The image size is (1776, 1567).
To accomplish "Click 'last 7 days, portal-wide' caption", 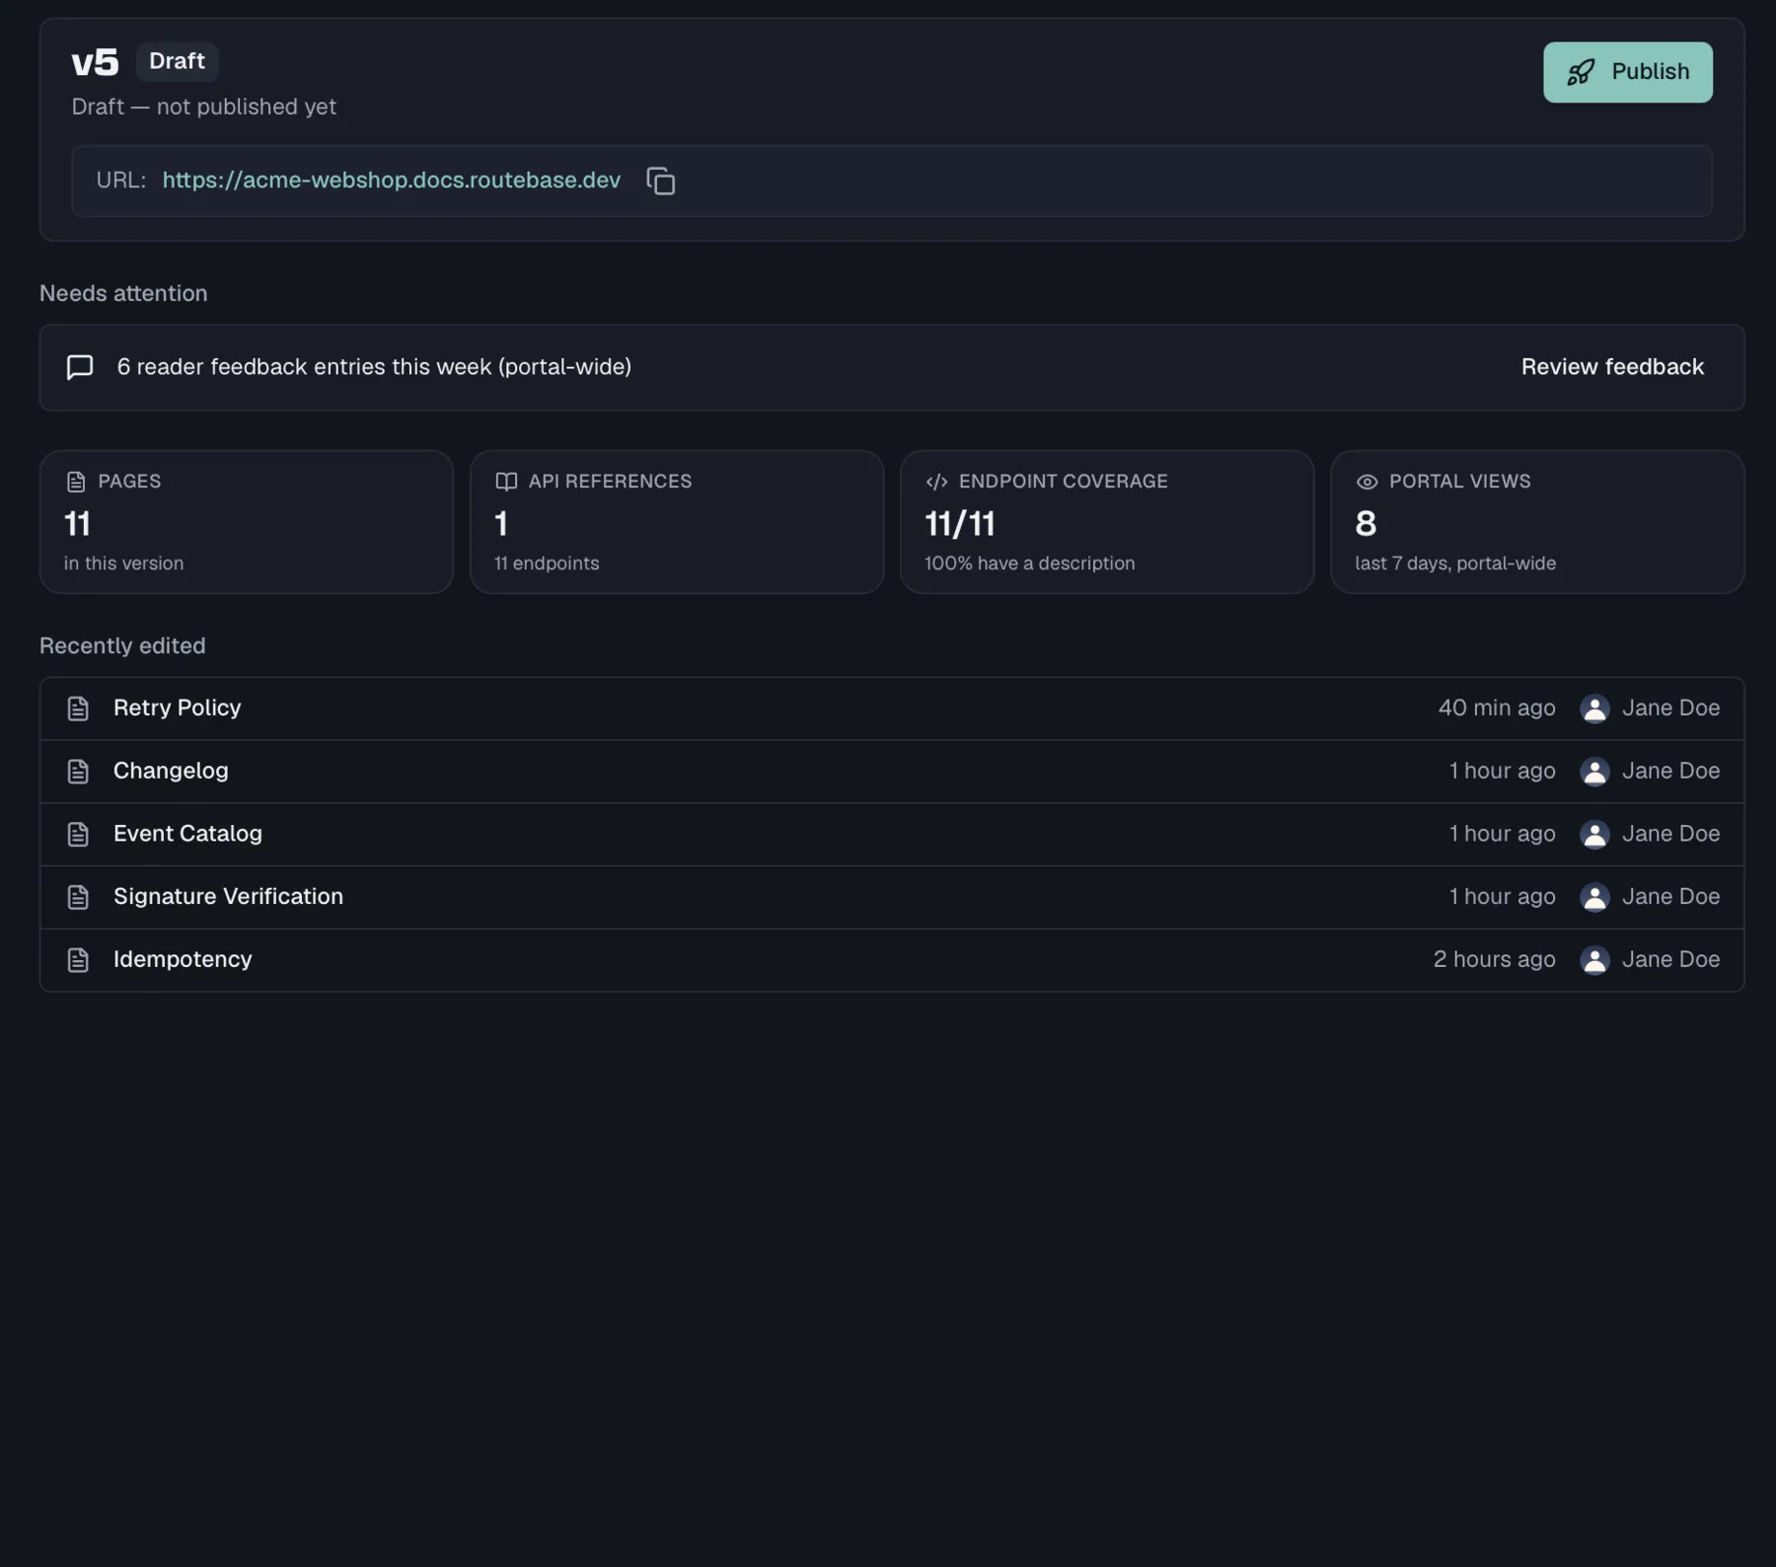I will [1455, 563].
